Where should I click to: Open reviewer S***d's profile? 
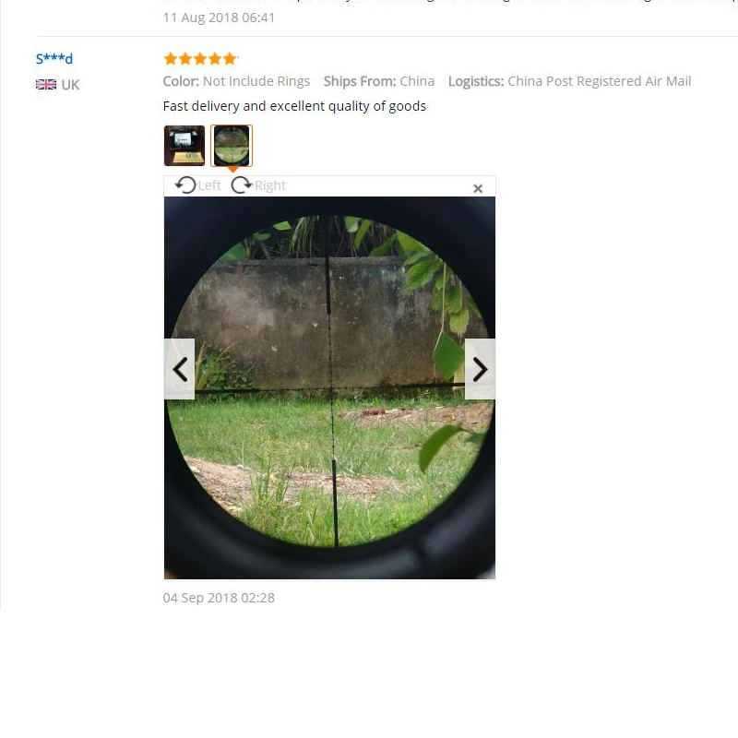(x=54, y=59)
